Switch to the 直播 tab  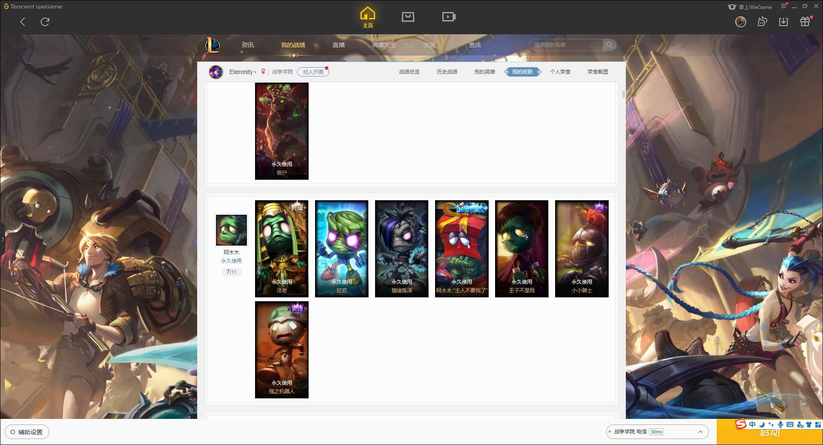coord(339,45)
